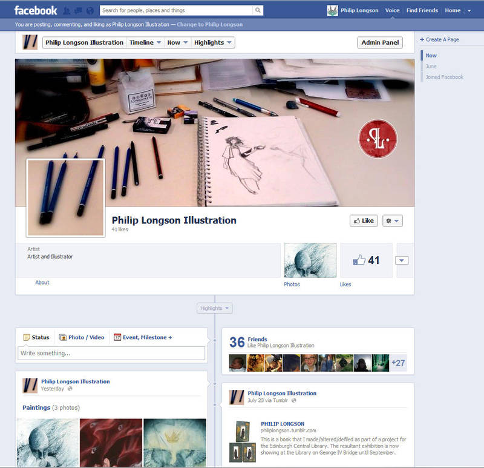The image size is (484, 468).
Task: Select Event, Milestone + composer tab
Action: (x=143, y=337)
